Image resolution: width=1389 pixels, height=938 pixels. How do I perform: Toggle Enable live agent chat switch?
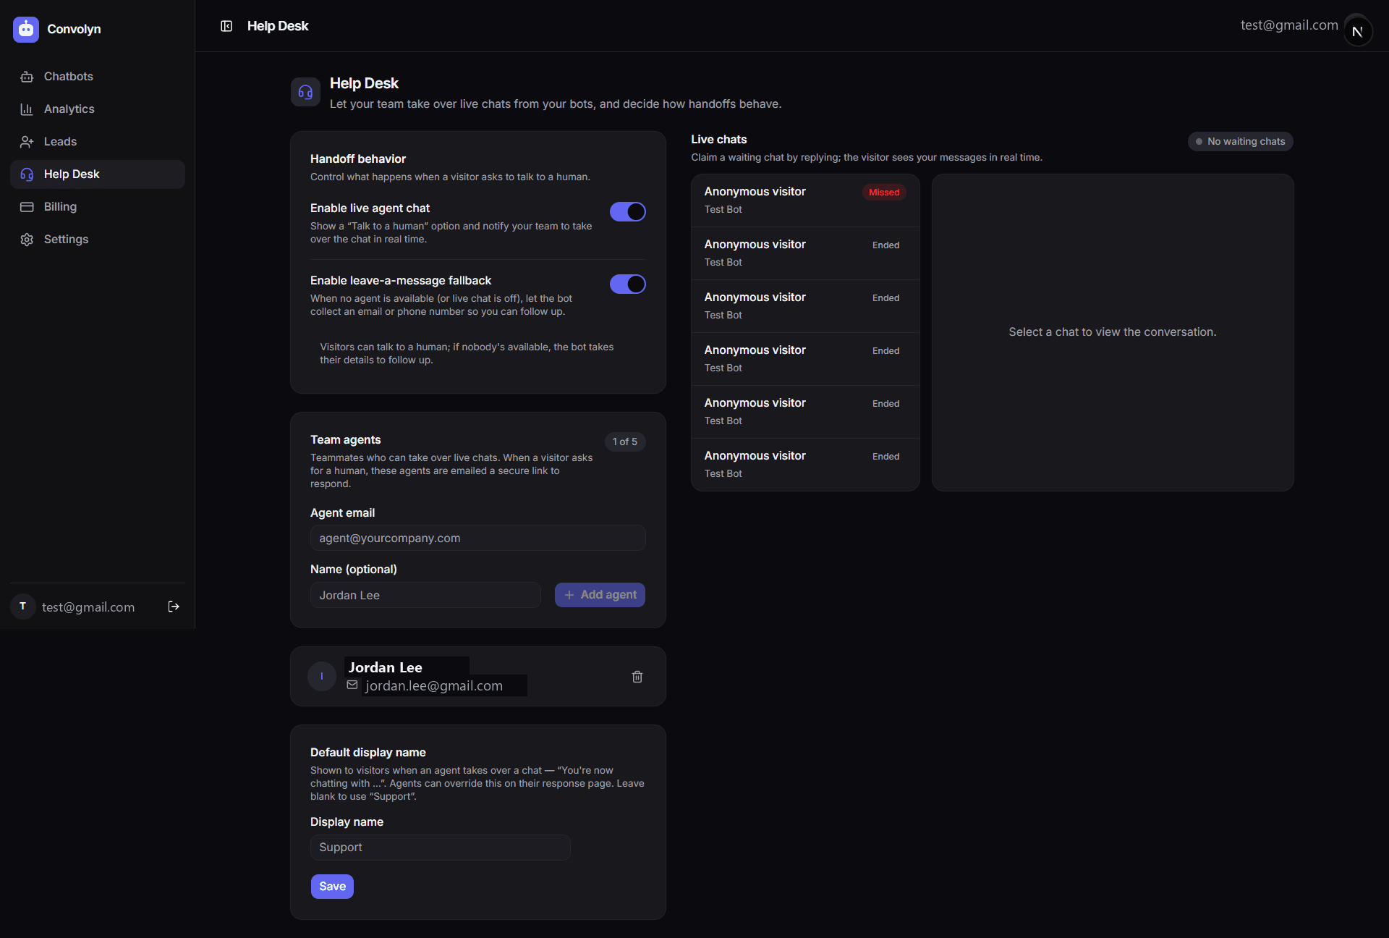628,212
